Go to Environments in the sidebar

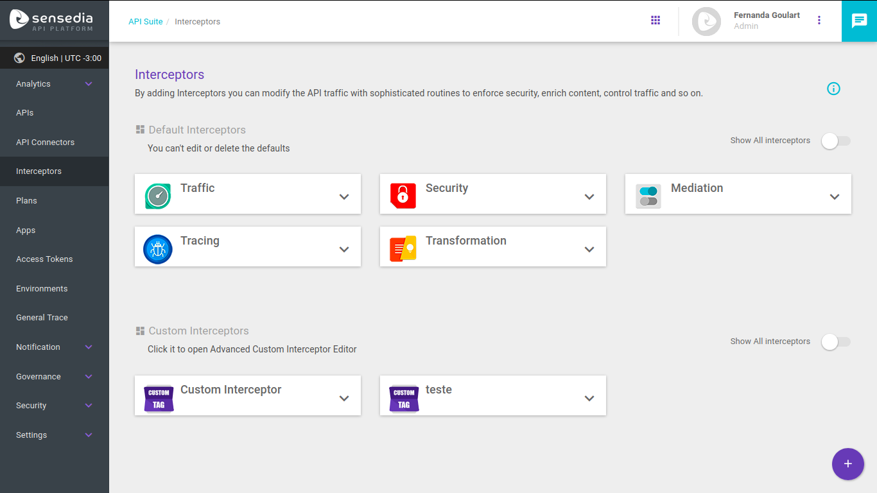(42, 289)
